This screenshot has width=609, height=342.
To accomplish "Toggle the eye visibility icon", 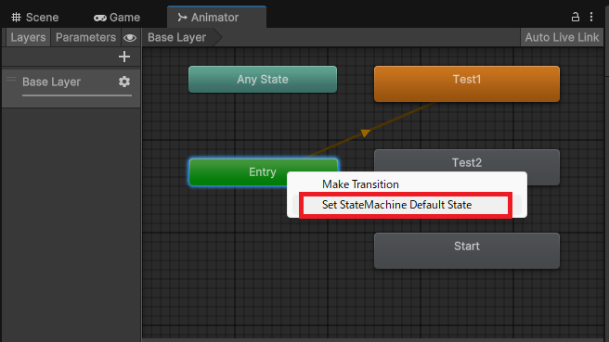I will [130, 38].
